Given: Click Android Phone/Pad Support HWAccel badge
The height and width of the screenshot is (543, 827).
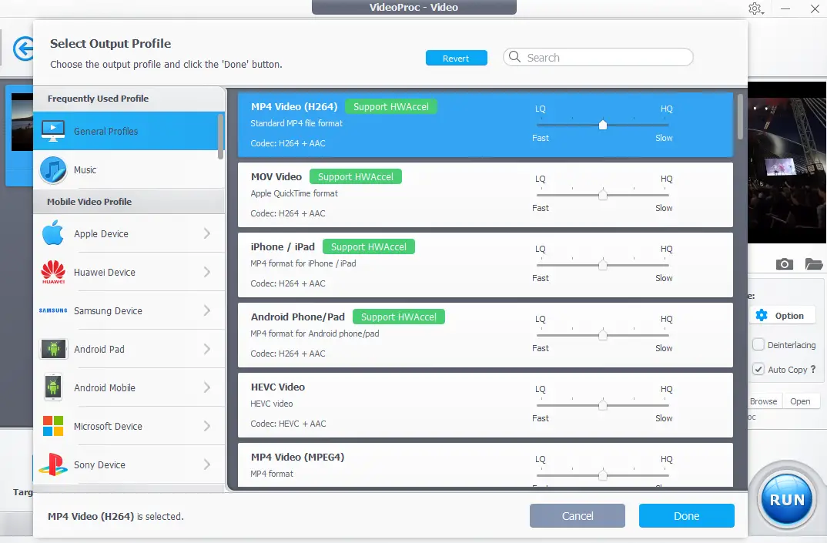Looking at the screenshot, I should (x=399, y=317).
